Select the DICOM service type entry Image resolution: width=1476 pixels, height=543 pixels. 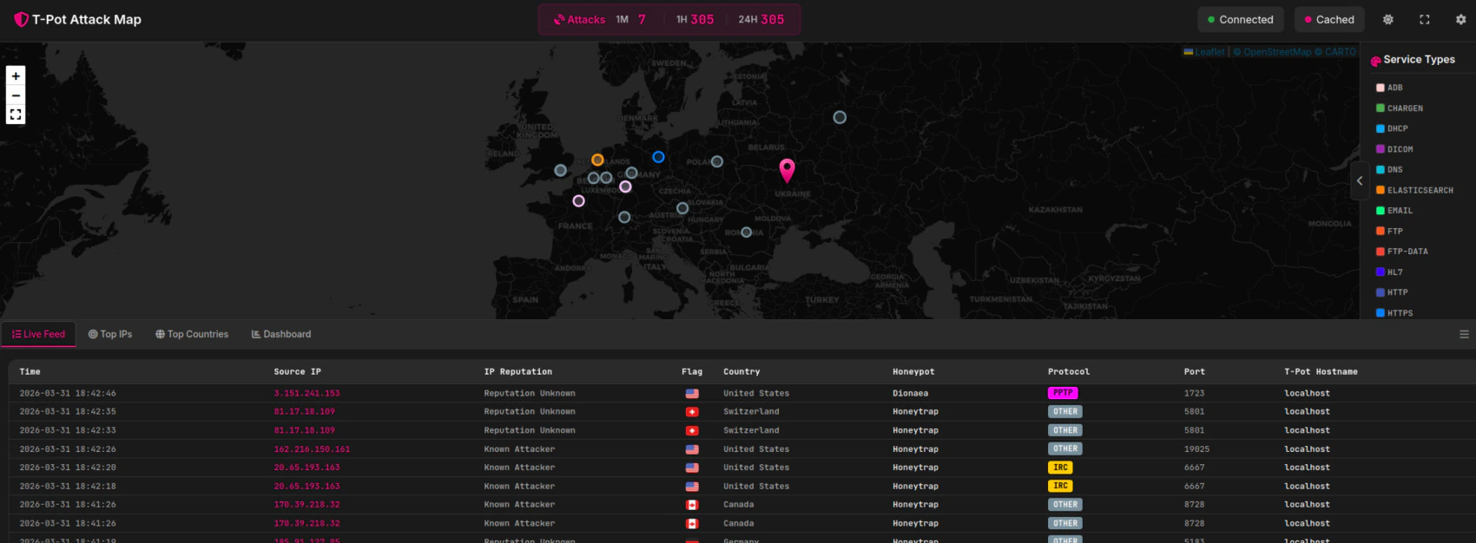(x=1394, y=149)
